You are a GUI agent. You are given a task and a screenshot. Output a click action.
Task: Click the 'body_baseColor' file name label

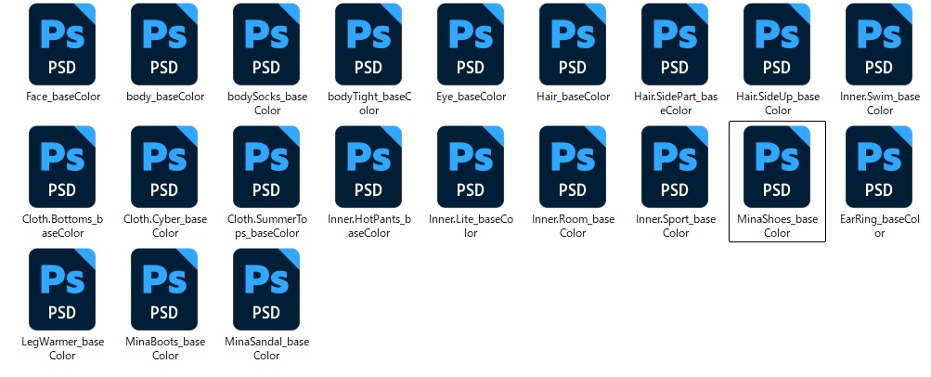[165, 97]
